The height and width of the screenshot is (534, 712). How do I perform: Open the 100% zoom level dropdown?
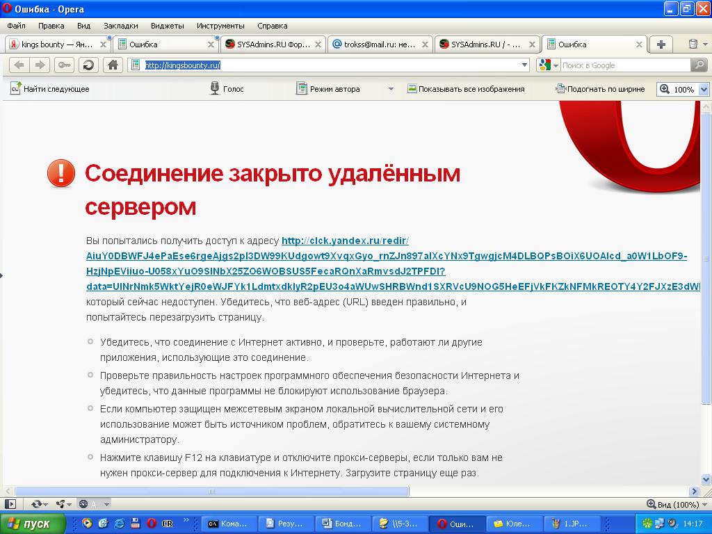704,89
